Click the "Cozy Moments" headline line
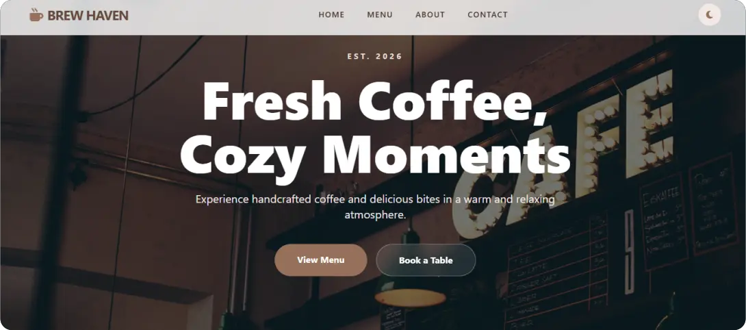Viewport: 746px width, 330px height. 375,156
